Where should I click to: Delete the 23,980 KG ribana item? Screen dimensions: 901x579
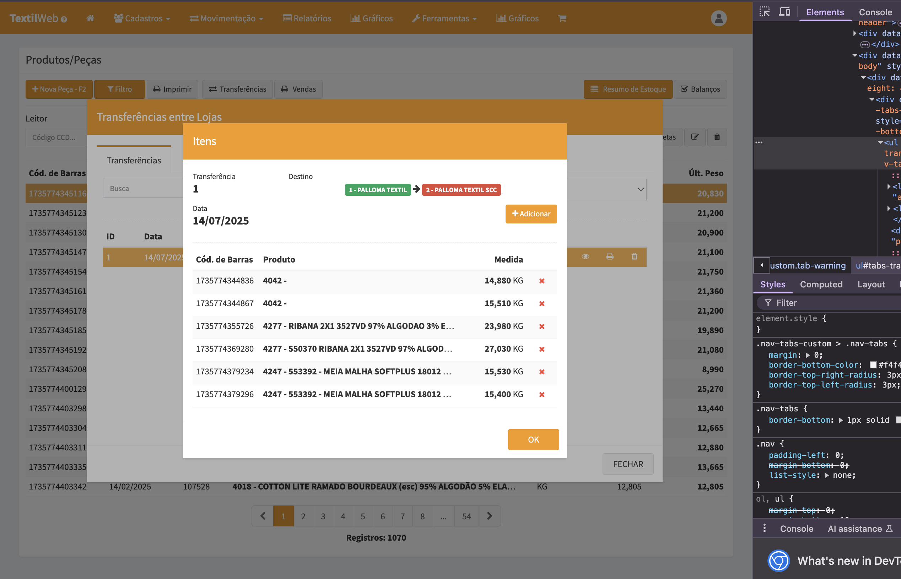541,326
